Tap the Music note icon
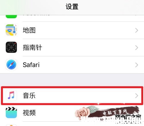 click(x=11, y=95)
